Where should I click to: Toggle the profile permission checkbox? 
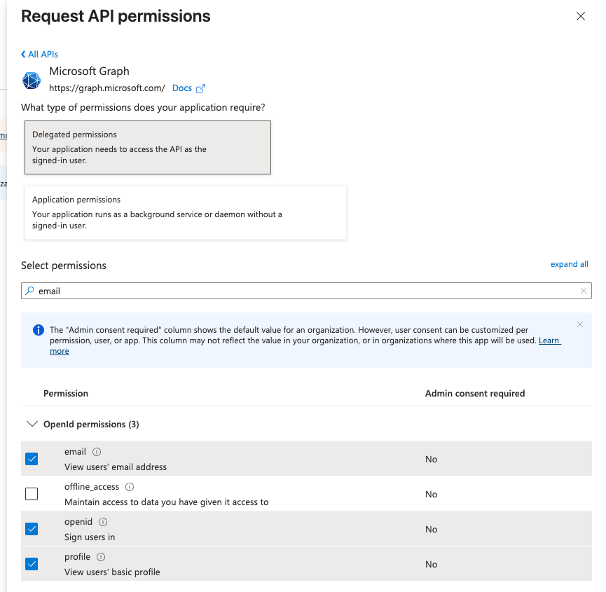coord(32,564)
